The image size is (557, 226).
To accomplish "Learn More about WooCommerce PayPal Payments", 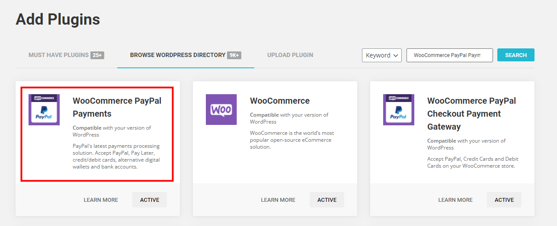I will (x=101, y=200).
